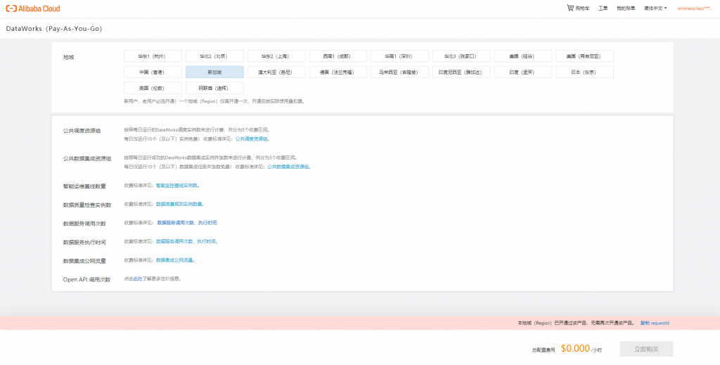Click the 数据质量检查实例数 label
The image size is (720, 365).
click(x=87, y=205)
